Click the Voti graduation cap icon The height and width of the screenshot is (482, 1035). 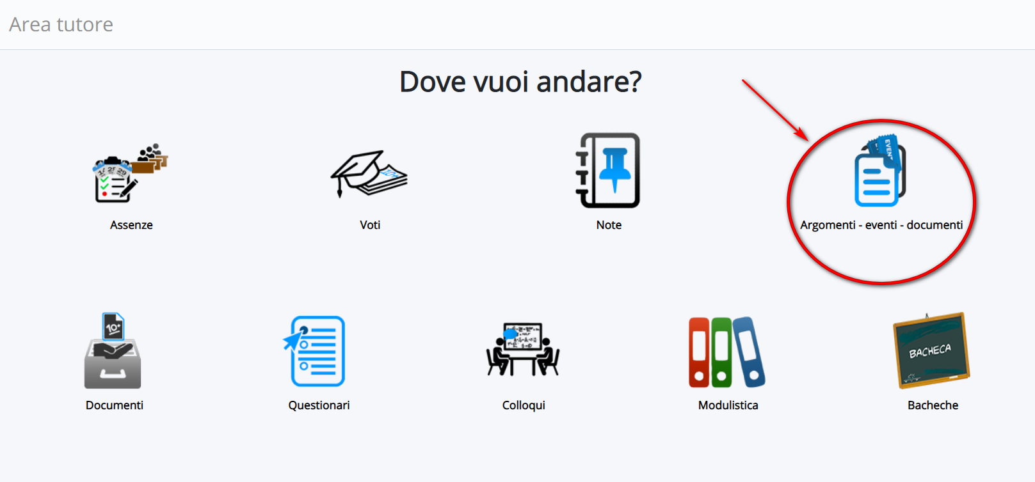(x=369, y=174)
